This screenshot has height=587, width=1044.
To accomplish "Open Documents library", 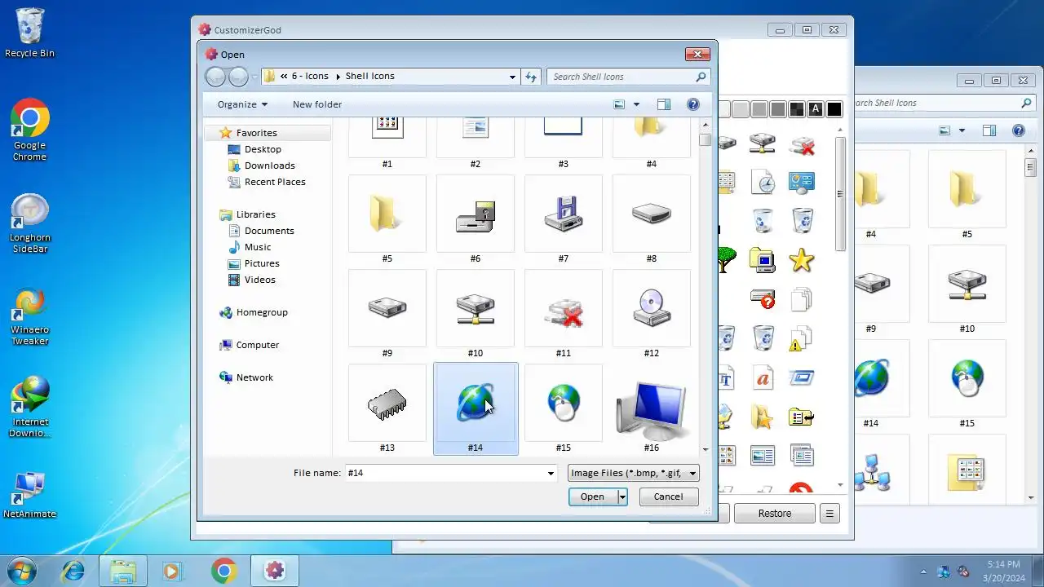I will [269, 231].
